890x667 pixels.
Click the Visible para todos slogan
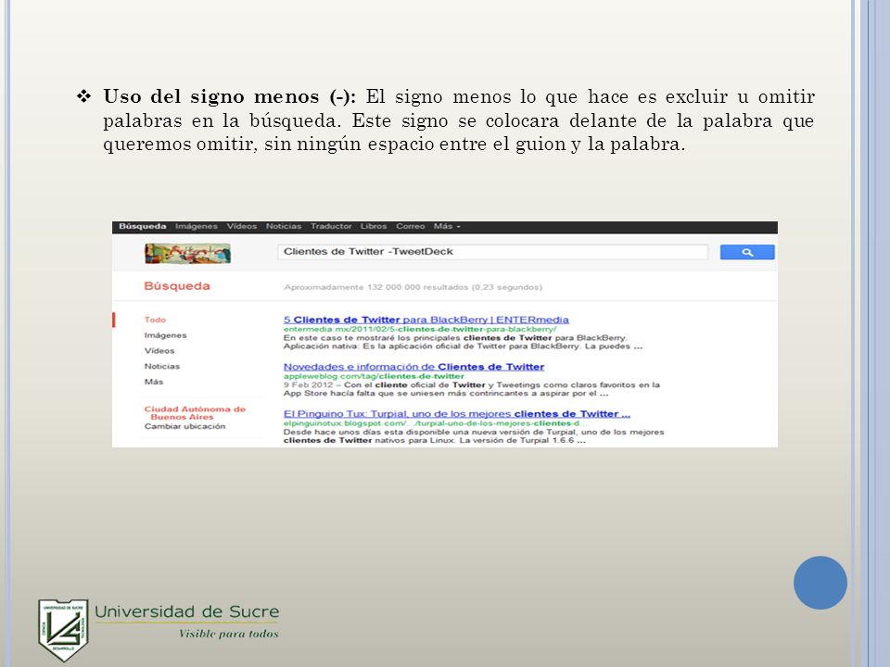(229, 634)
